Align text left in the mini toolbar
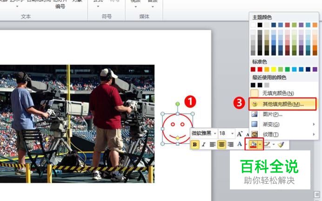Screen dimensions: 322x201 [213, 144]
